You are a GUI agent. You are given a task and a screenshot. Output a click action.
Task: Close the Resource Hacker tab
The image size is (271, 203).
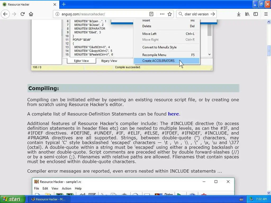(x=55, y=4)
